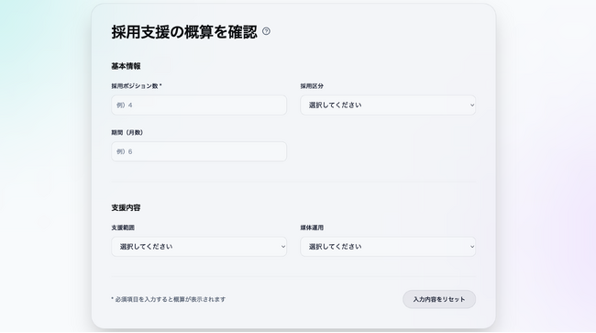Click the 採用区分 field label
This screenshot has height=333, width=596.
pos(312,86)
